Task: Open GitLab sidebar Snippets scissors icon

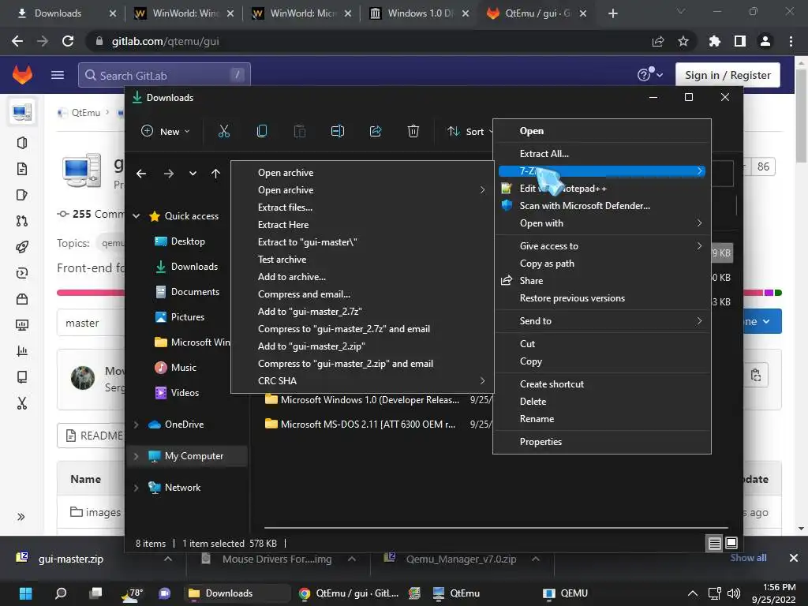Action: 21,403
